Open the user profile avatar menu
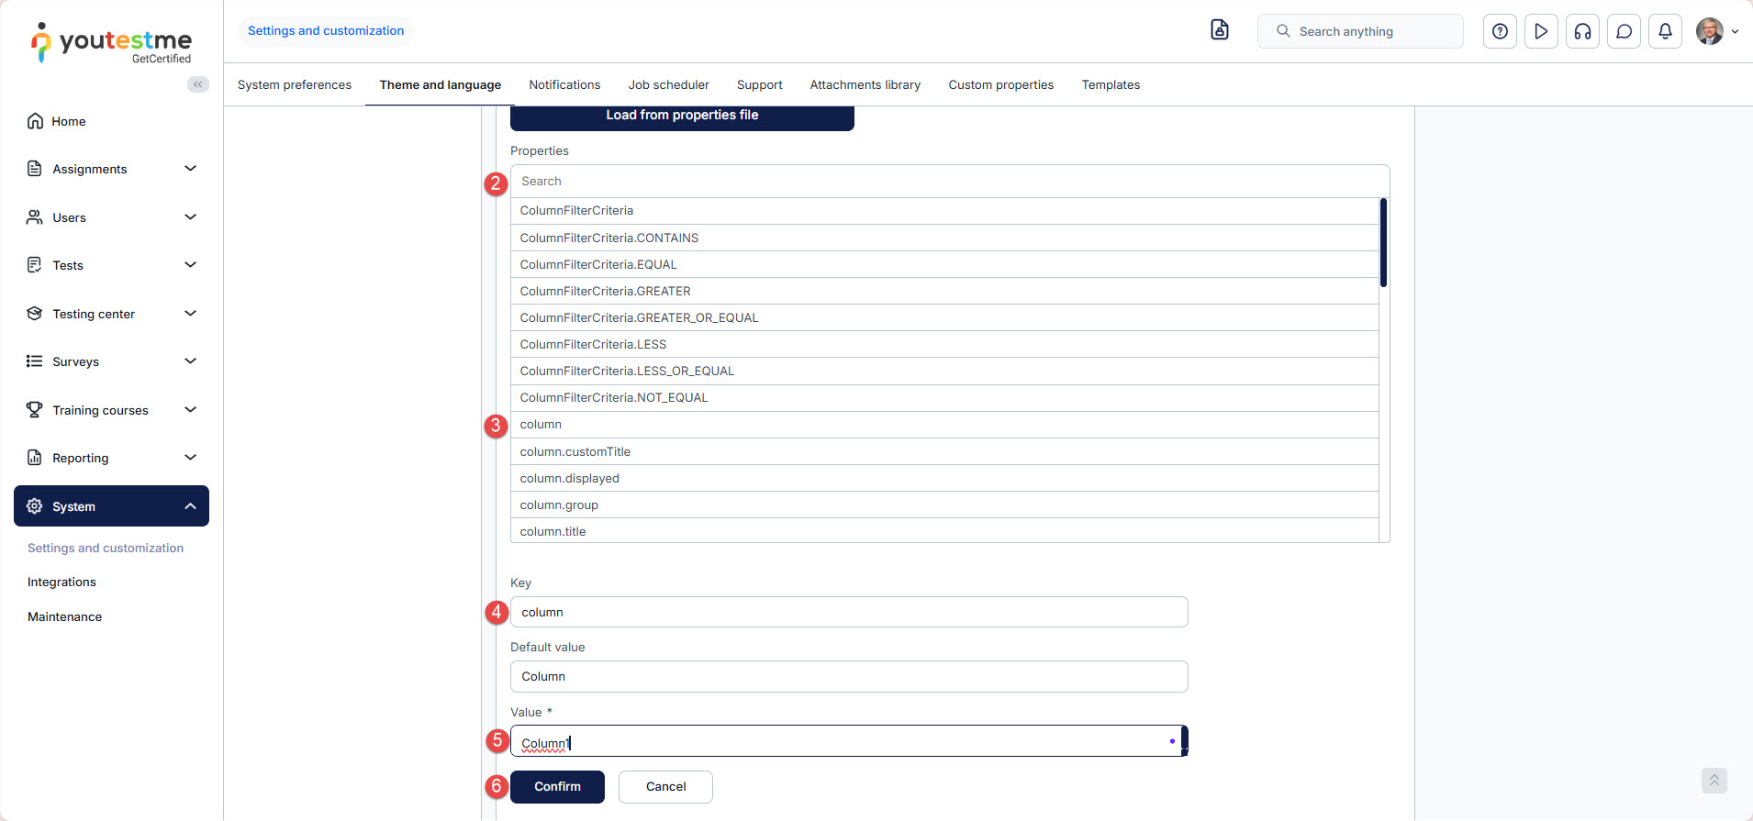The height and width of the screenshot is (821, 1753). pyautogui.click(x=1716, y=31)
